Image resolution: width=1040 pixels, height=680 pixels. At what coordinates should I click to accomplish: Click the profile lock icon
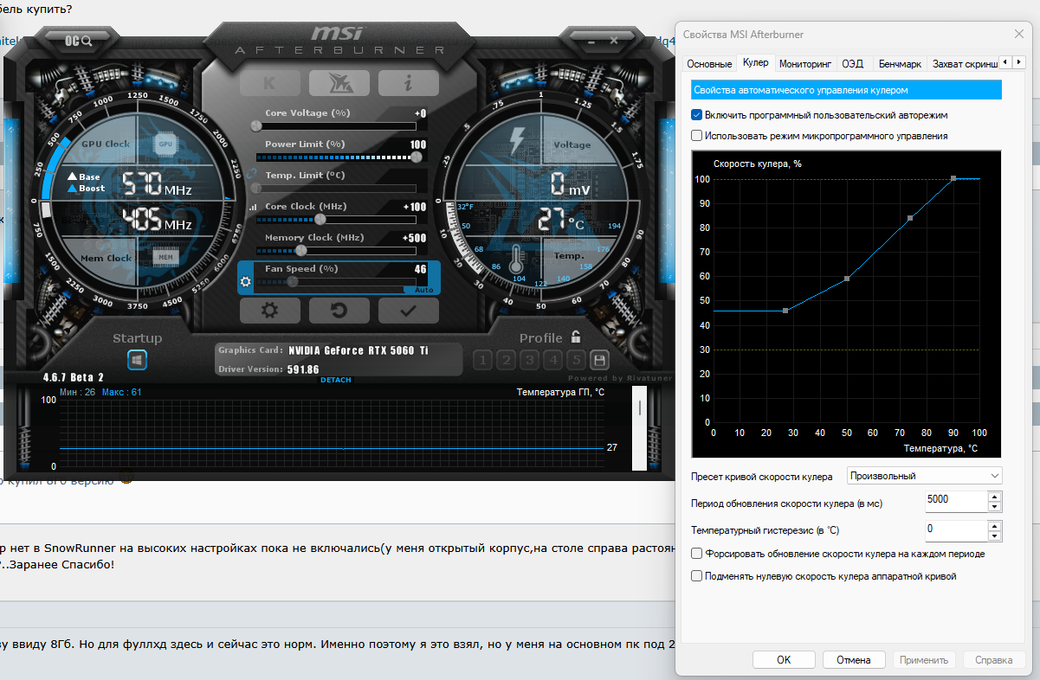click(576, 337)
